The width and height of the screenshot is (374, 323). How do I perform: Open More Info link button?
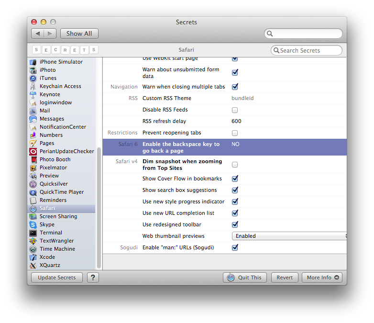322,278
